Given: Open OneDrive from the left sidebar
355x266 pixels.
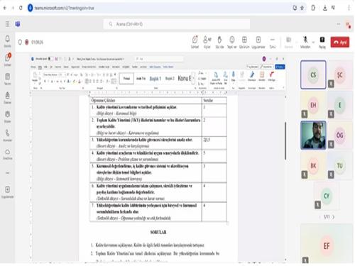Looking at the screenshot, I should click(8, 154).
